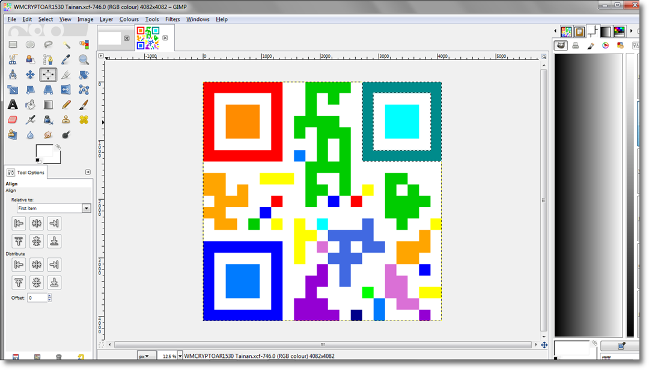Select the Free Select lasso tool
The height and width of the screenshot is (370, 649).
click(48, 45)
